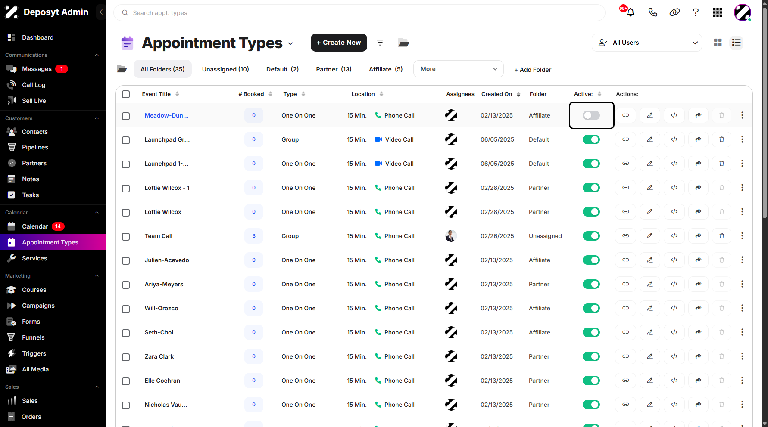The image size is (768, 427).
Task: Click the filter icon beside Create New
Action: click(x=380, y=43)
